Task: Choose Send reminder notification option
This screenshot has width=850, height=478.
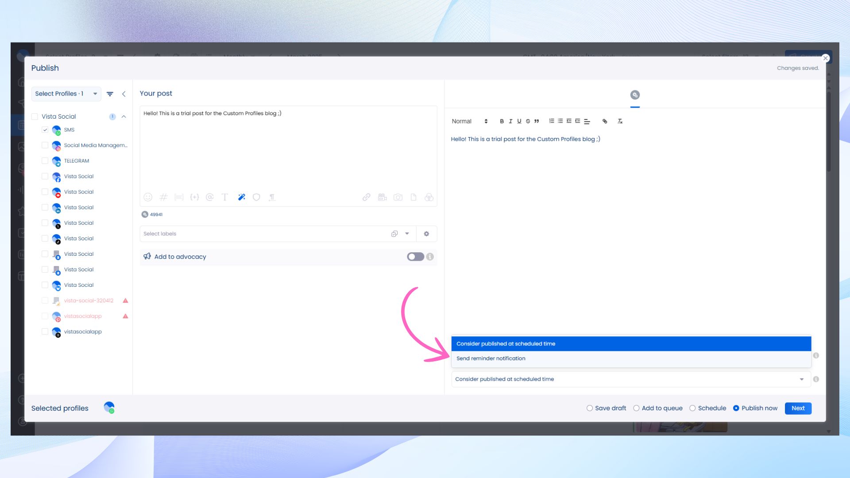Action: click(x=491, y=358)
